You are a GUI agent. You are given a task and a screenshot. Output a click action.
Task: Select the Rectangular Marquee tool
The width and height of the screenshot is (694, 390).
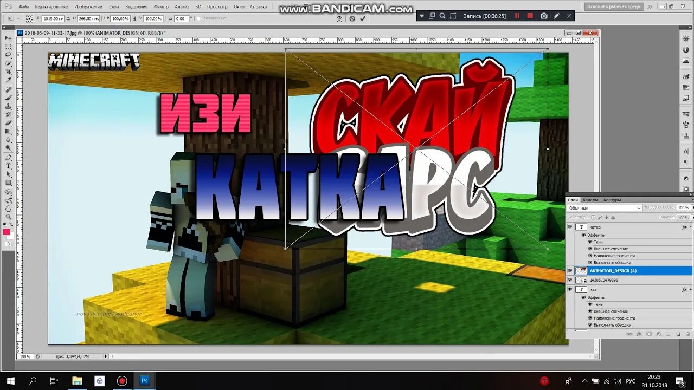point(8,47)
